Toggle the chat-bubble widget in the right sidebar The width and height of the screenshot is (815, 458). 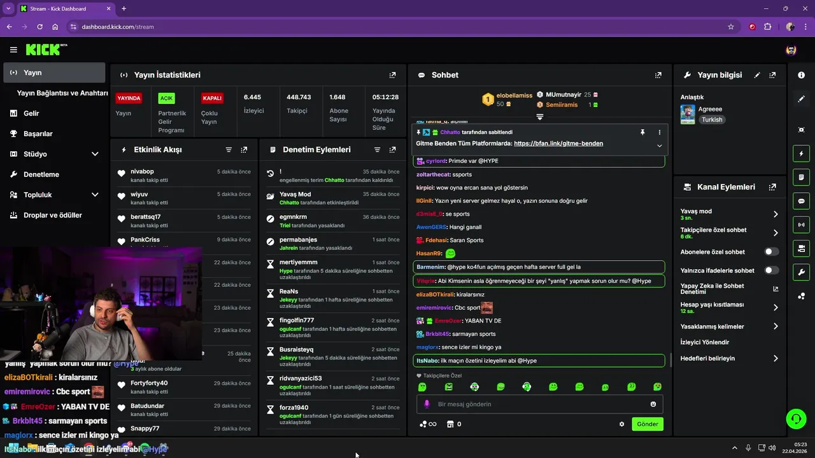point(801,200)
